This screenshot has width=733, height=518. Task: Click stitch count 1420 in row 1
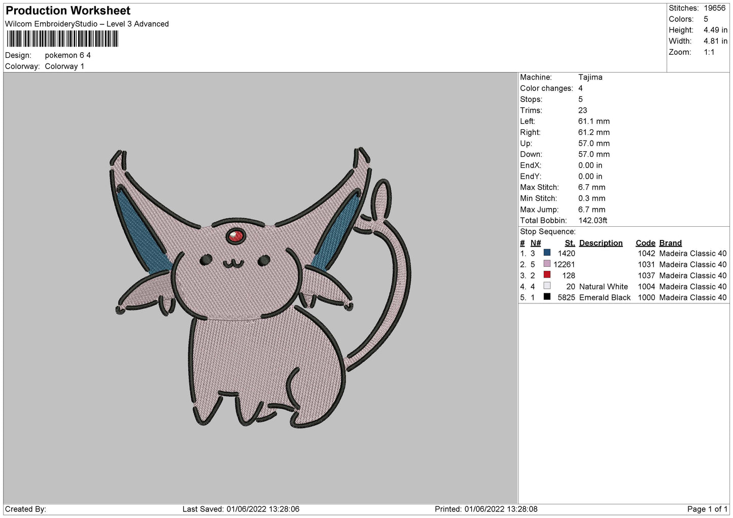tap(567, 253)
